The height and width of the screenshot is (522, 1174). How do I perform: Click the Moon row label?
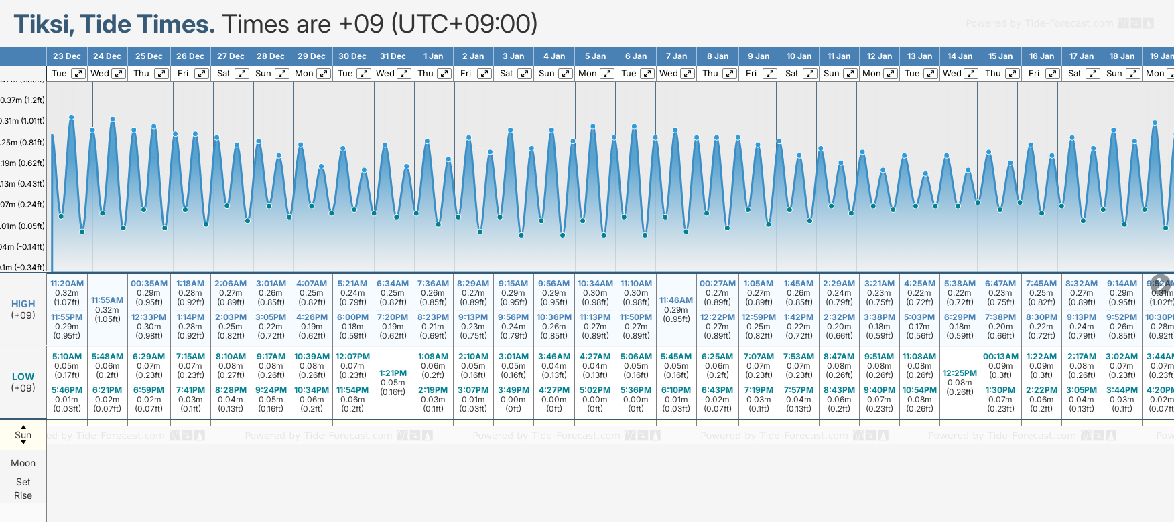23,463
